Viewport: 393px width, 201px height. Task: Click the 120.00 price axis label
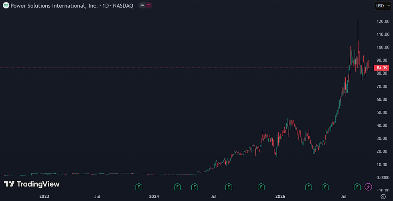pyautogui.click(x=382, y=21)
